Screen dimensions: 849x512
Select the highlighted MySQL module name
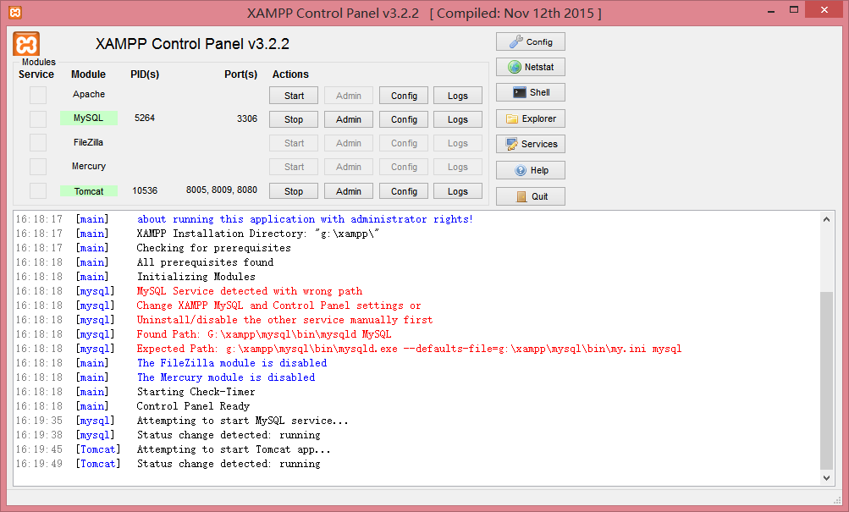point(89,118)
